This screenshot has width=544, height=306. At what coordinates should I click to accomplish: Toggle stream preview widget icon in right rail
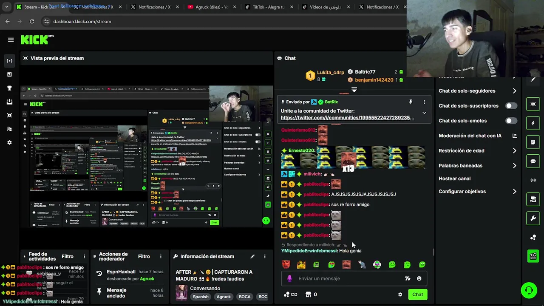pos(533,104)
